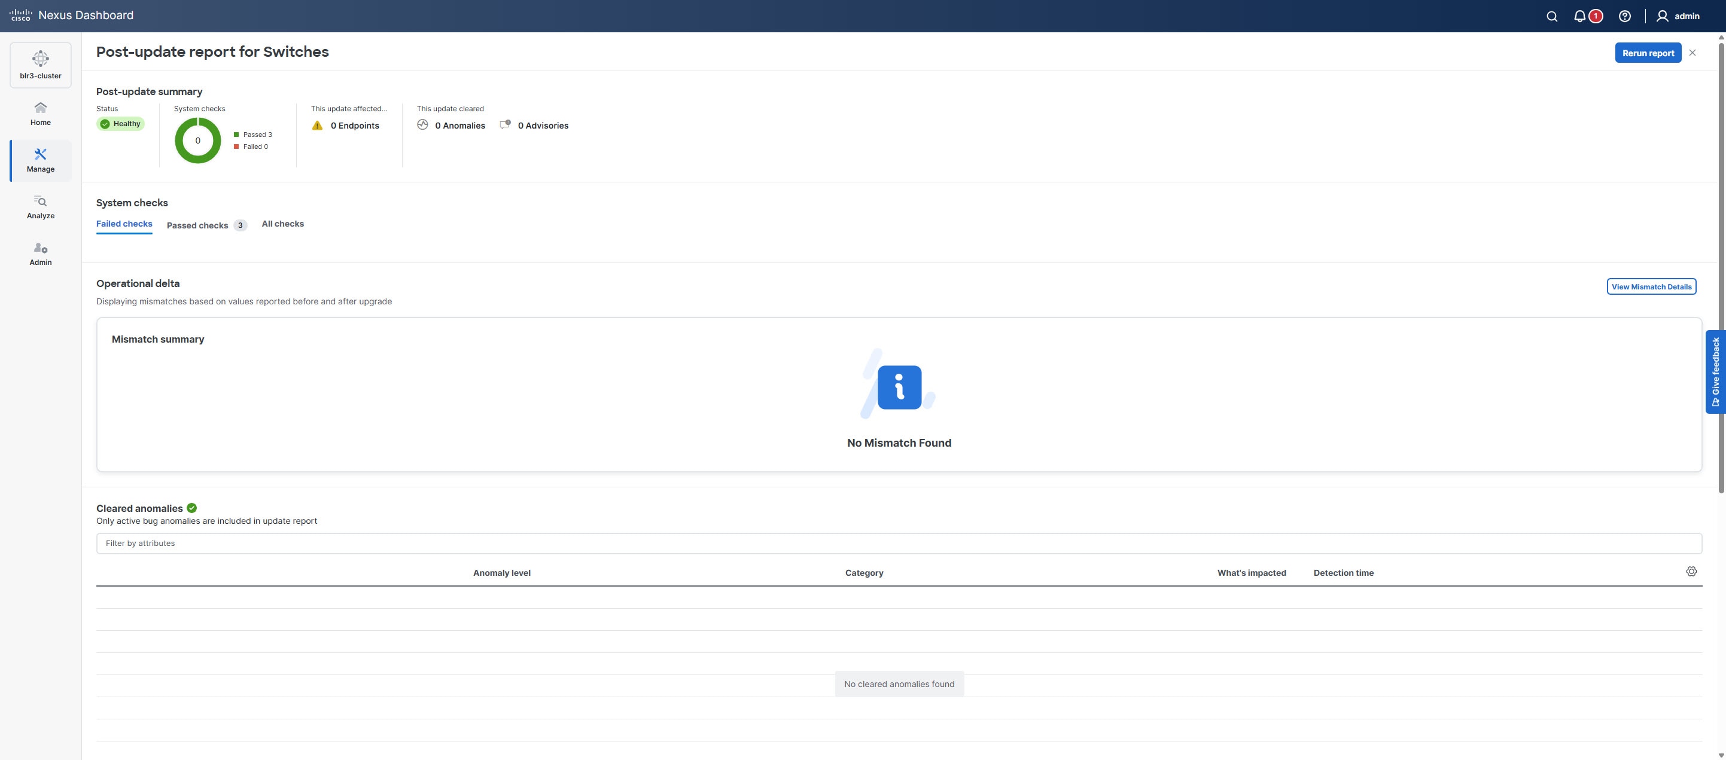This screenshot has width=1726, height=760.
Task: Open the search icon in top bar
Action: pos(1551,16)
